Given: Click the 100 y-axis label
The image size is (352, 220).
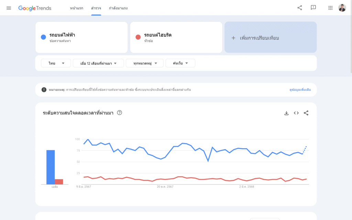Looking at the screenshot, I should (77, 139).
